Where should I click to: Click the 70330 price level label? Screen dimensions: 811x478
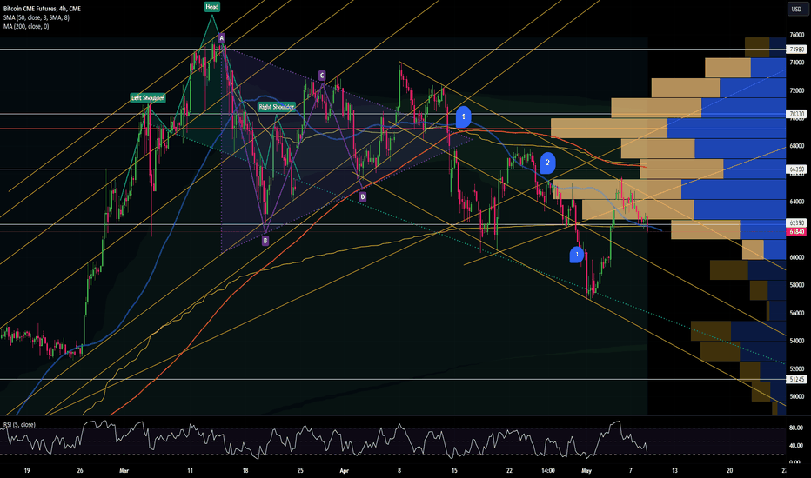pos(795,114)
